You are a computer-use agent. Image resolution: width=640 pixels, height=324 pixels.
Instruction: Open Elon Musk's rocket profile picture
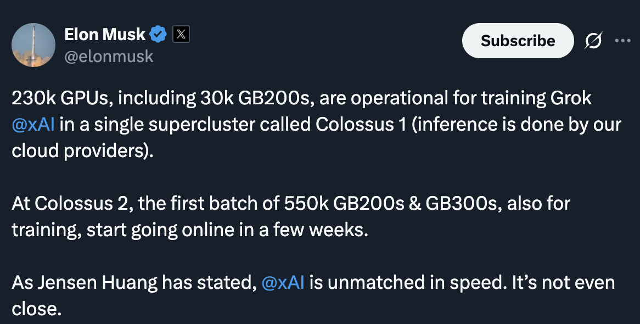(x=33, y=45)
